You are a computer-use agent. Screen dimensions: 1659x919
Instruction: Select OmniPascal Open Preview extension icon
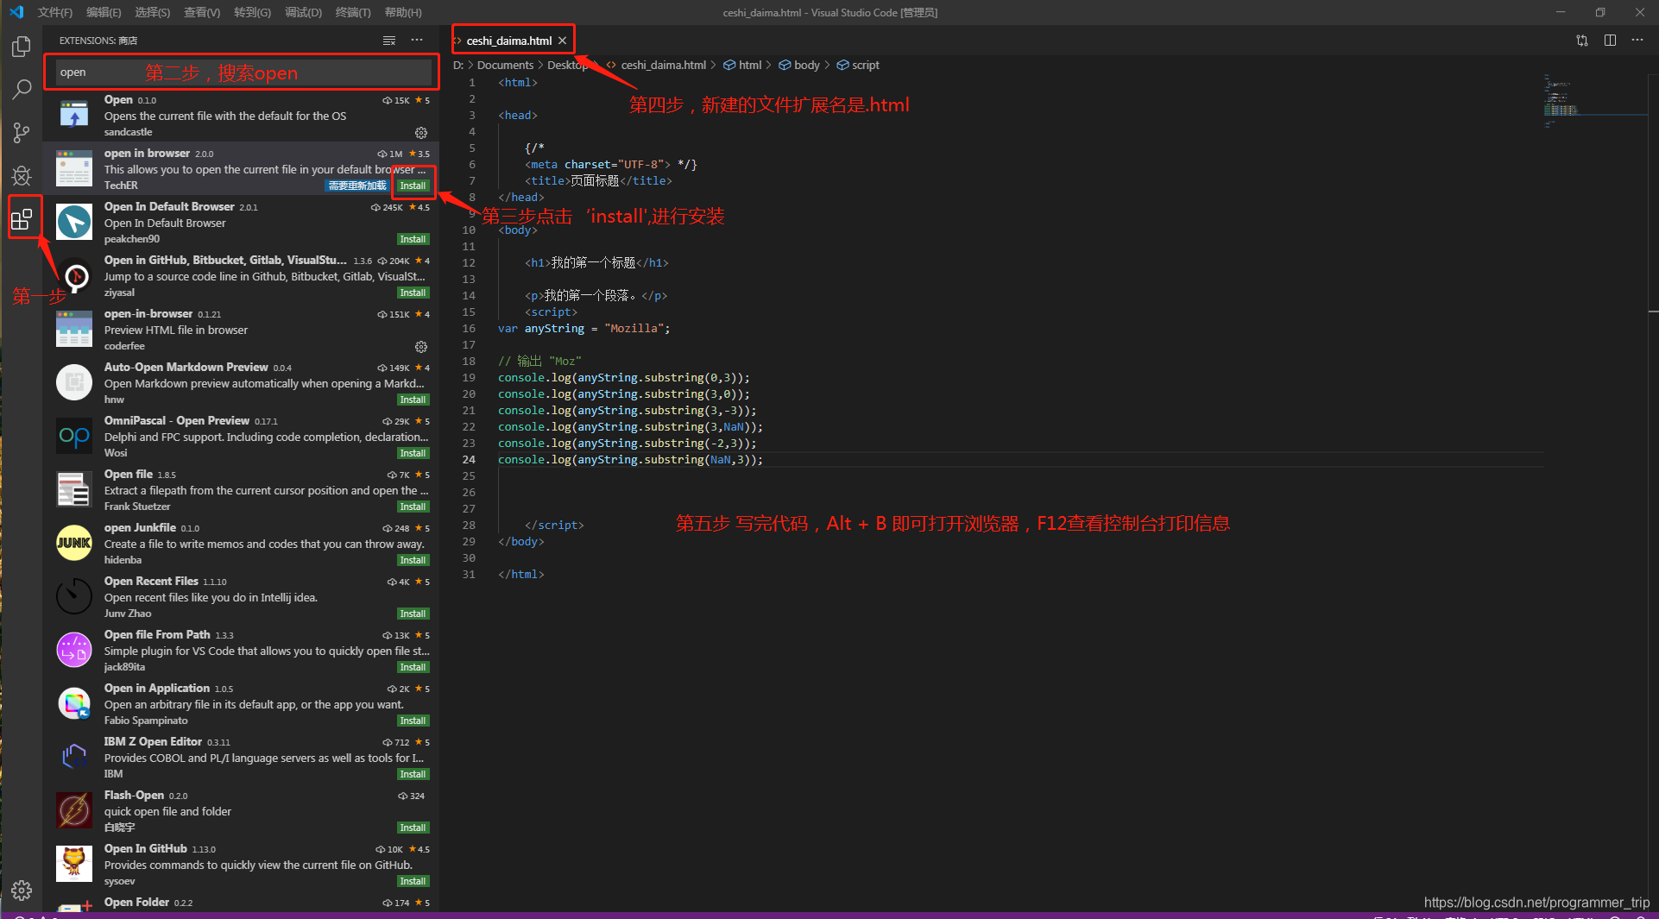pyautogui.click(x=74, y=436)
